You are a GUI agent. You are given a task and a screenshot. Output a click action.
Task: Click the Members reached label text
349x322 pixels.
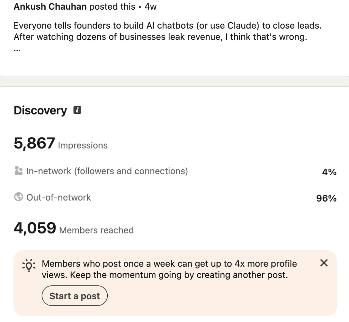[96, 230]
